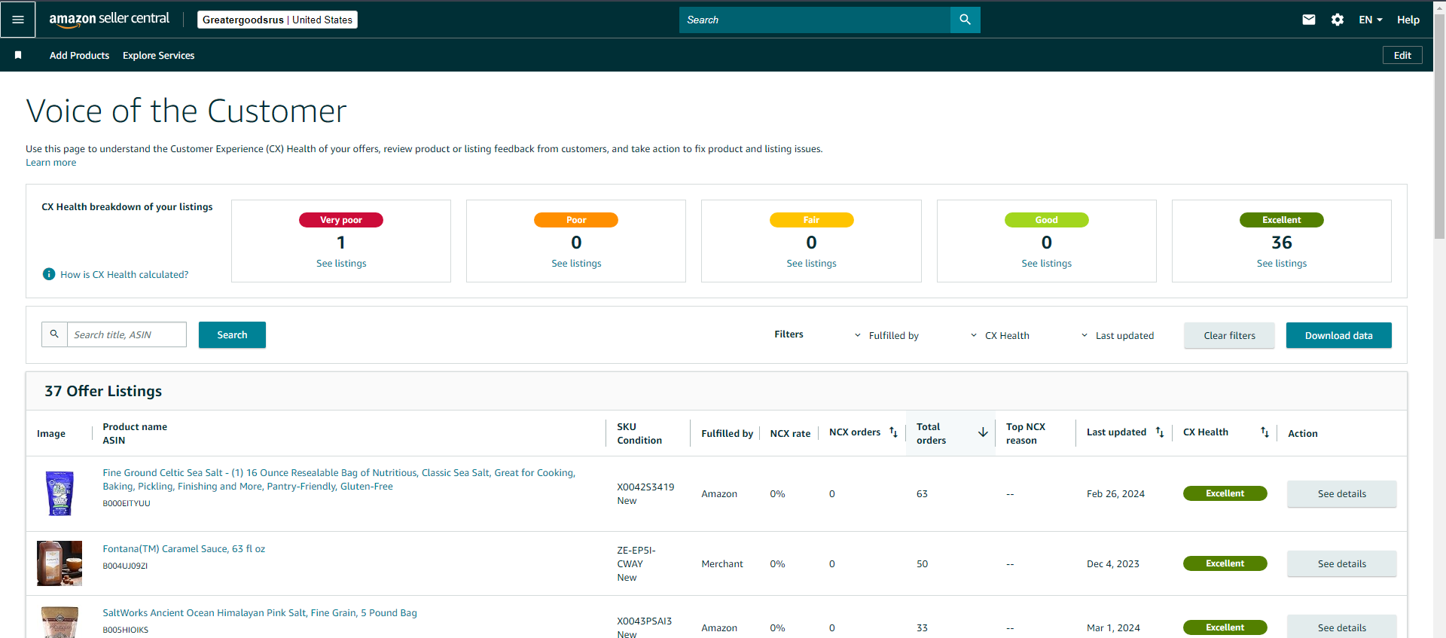Viewport: 1446px width, 638px height.
Task: Sort by Last updated column arrows
Action: coord(1160,432)
